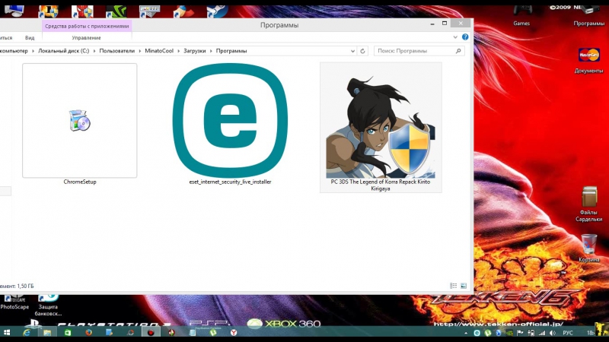The width and height of the screenshot is (609, 342).
Task: Open the ChromeSetup installer file
Action: click(x=79, y=121)
